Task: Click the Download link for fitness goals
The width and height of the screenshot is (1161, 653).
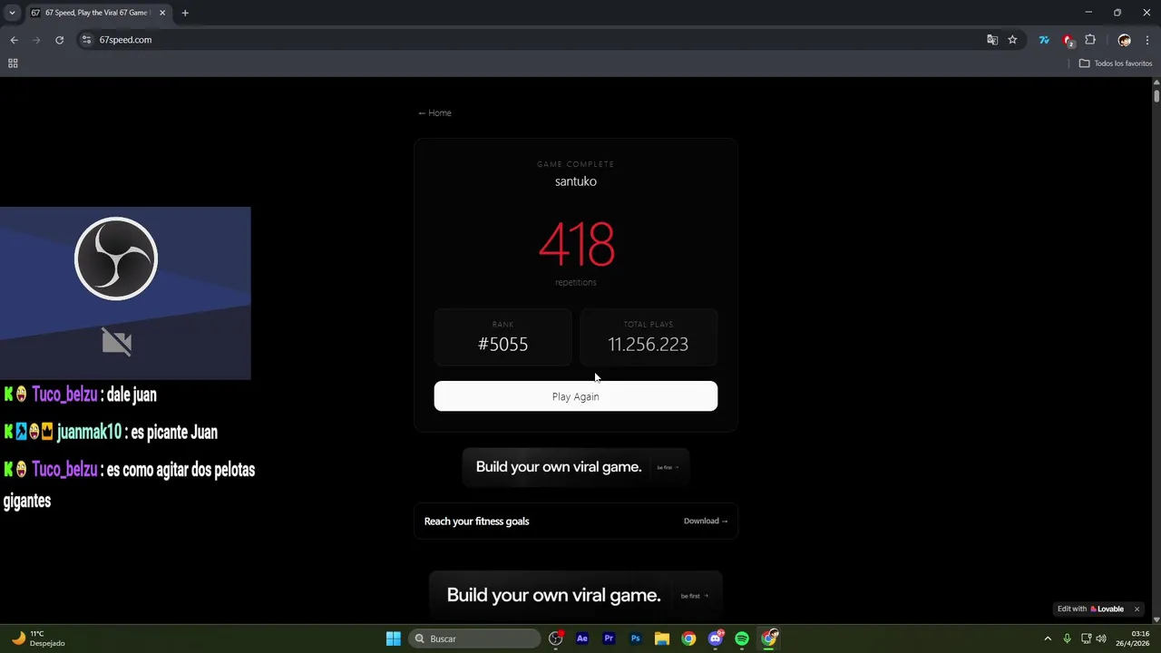Action: (x=706, y=521)
